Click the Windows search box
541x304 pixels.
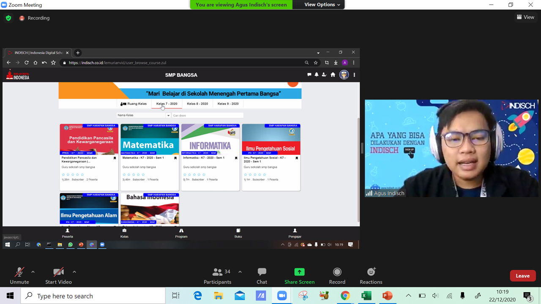point(93,296)
